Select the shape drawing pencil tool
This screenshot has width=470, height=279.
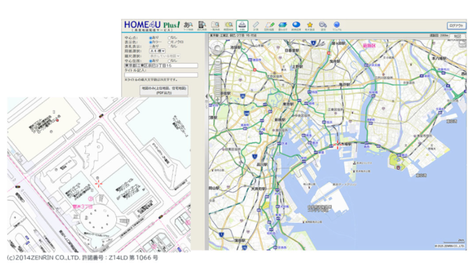269,26
